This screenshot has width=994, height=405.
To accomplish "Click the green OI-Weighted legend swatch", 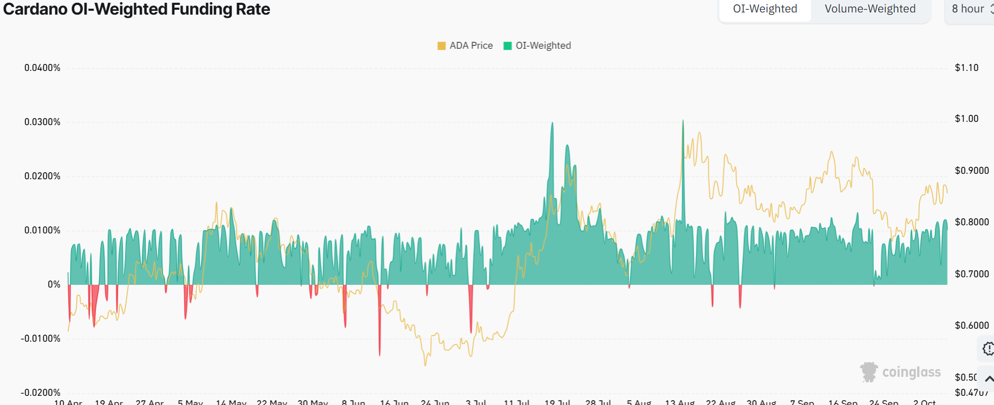I will tap(507, 46).
